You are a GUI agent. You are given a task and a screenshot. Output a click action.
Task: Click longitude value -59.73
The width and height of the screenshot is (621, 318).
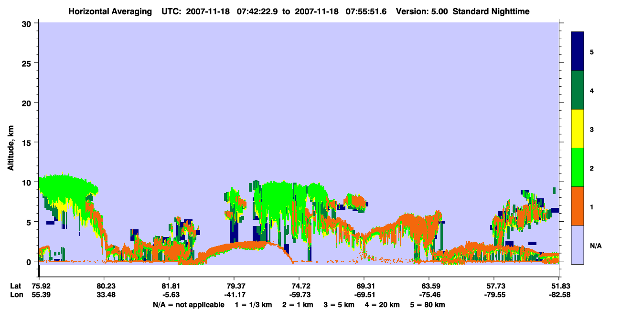(x=299, y=295)
